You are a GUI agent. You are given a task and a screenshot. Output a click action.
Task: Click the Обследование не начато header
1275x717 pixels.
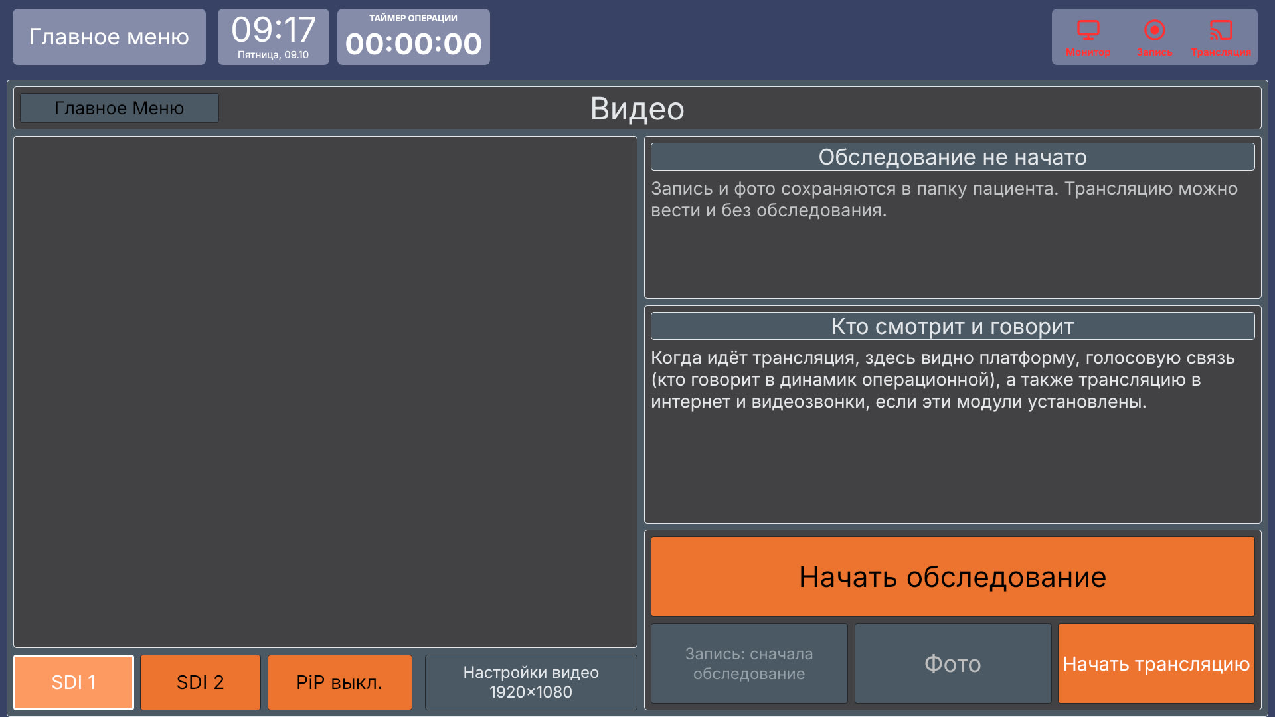(x=952, y=157)
